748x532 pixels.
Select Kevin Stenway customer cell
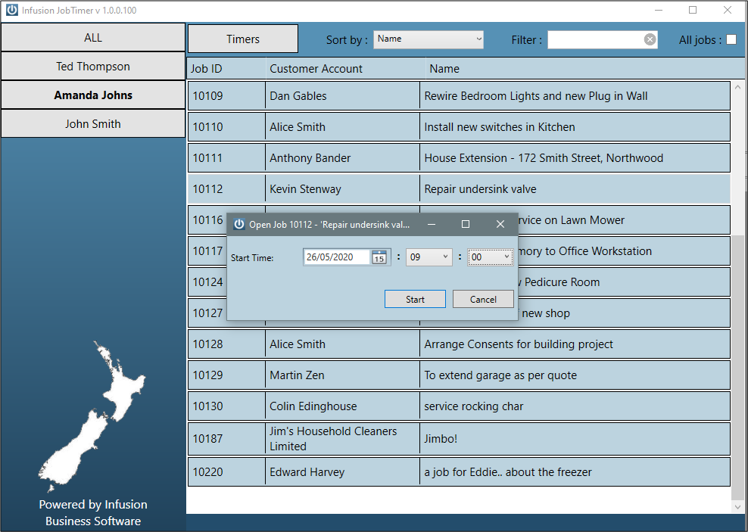click(342, 188)
